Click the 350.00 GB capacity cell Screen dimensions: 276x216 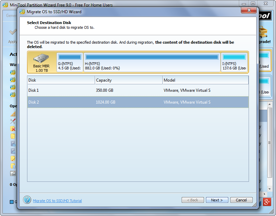tap(105, 90)
